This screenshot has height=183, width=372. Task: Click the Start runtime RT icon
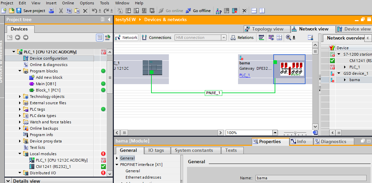pos(152,11)
